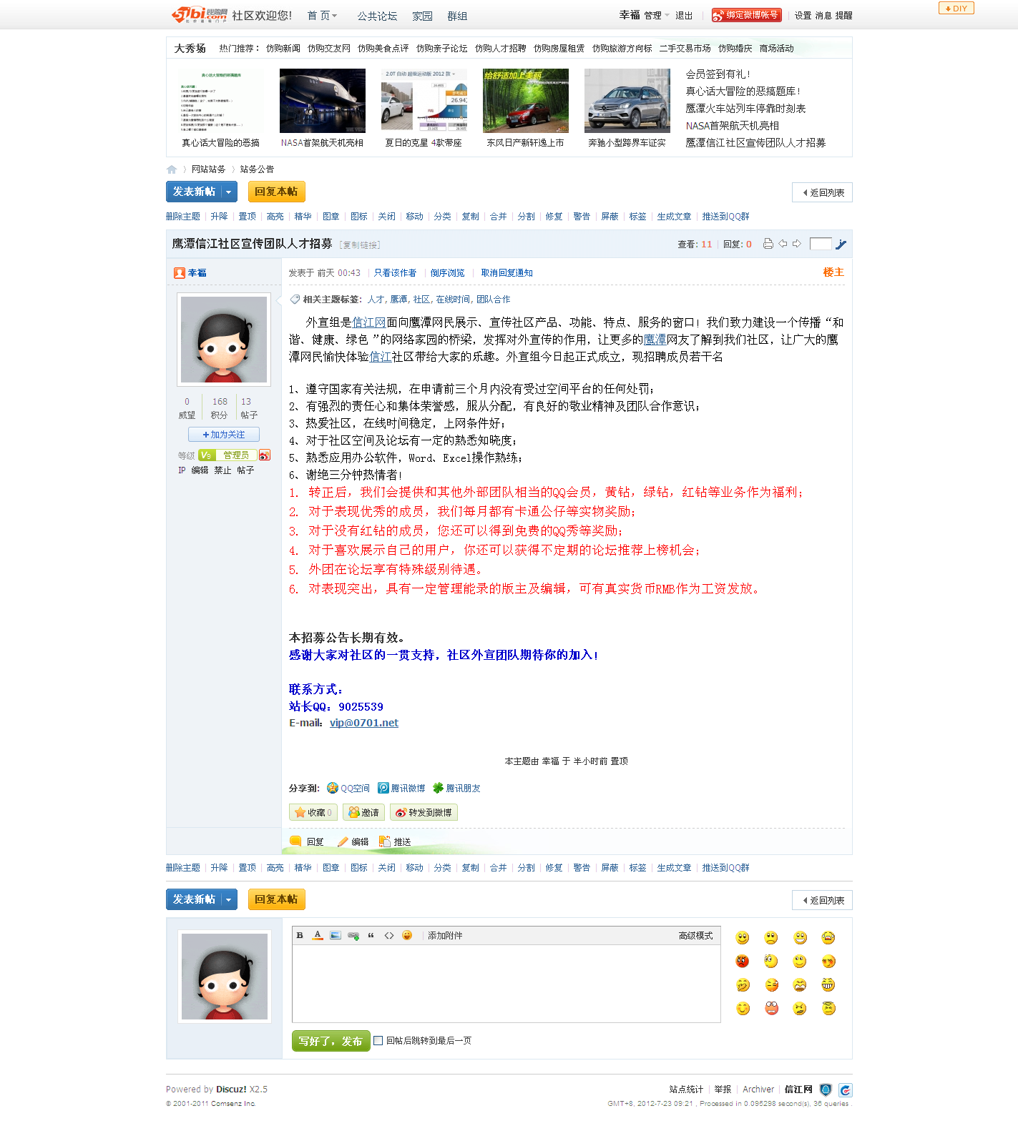Screen dimensions: 1018x1146
Task: Open the 群组 navigation item
Action: point(457,16)
